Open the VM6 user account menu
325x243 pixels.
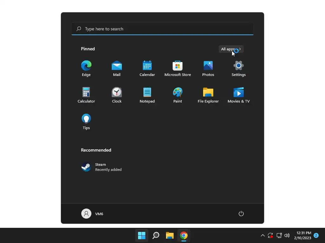pyautogui.click(x=92, y=214)
